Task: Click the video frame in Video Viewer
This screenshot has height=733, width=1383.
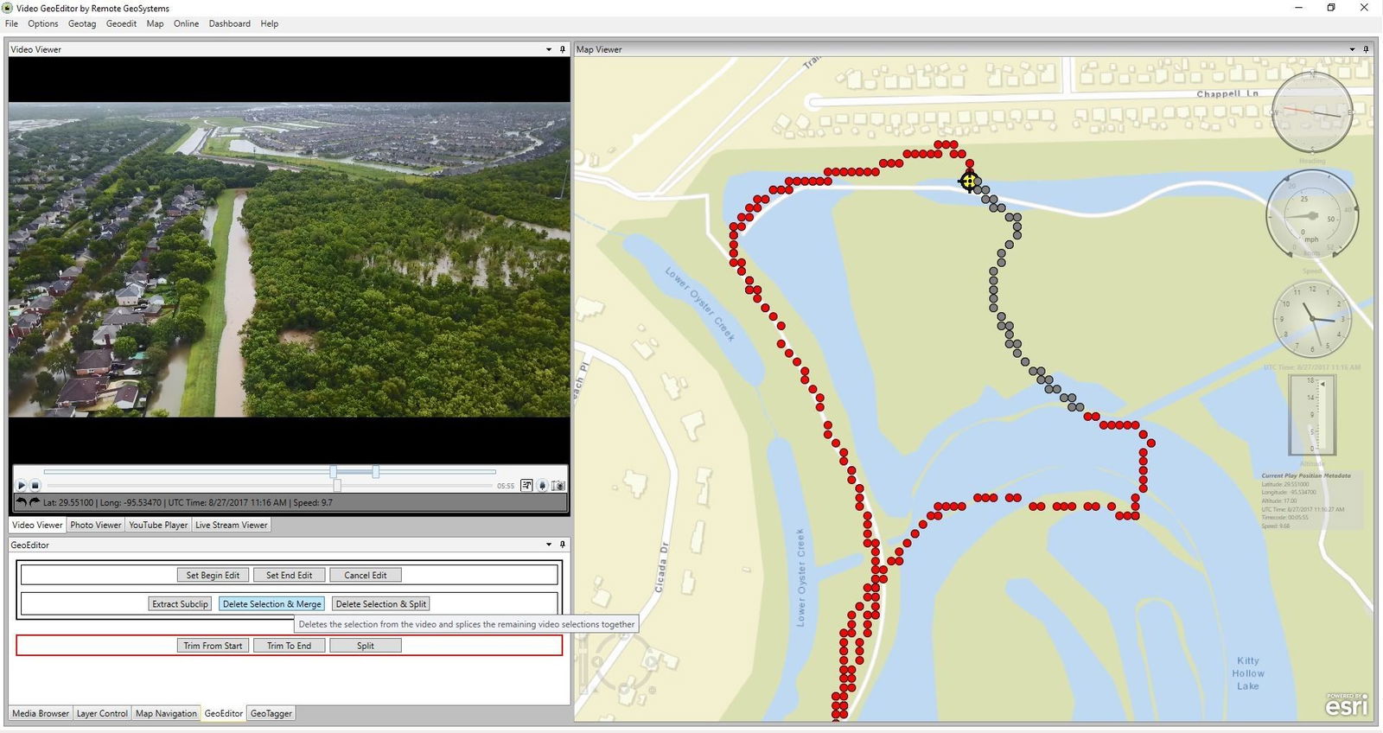Action: click(290, 260)
